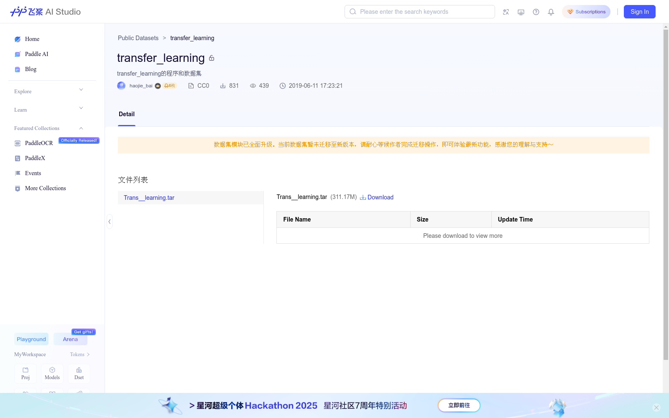Click the 立即前往 banner button
Screen dimensions: 669x418
pyautogui.click(x=459, y=405)
